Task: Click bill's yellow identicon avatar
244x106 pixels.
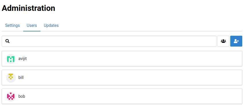Action: [x=11, y=77]
